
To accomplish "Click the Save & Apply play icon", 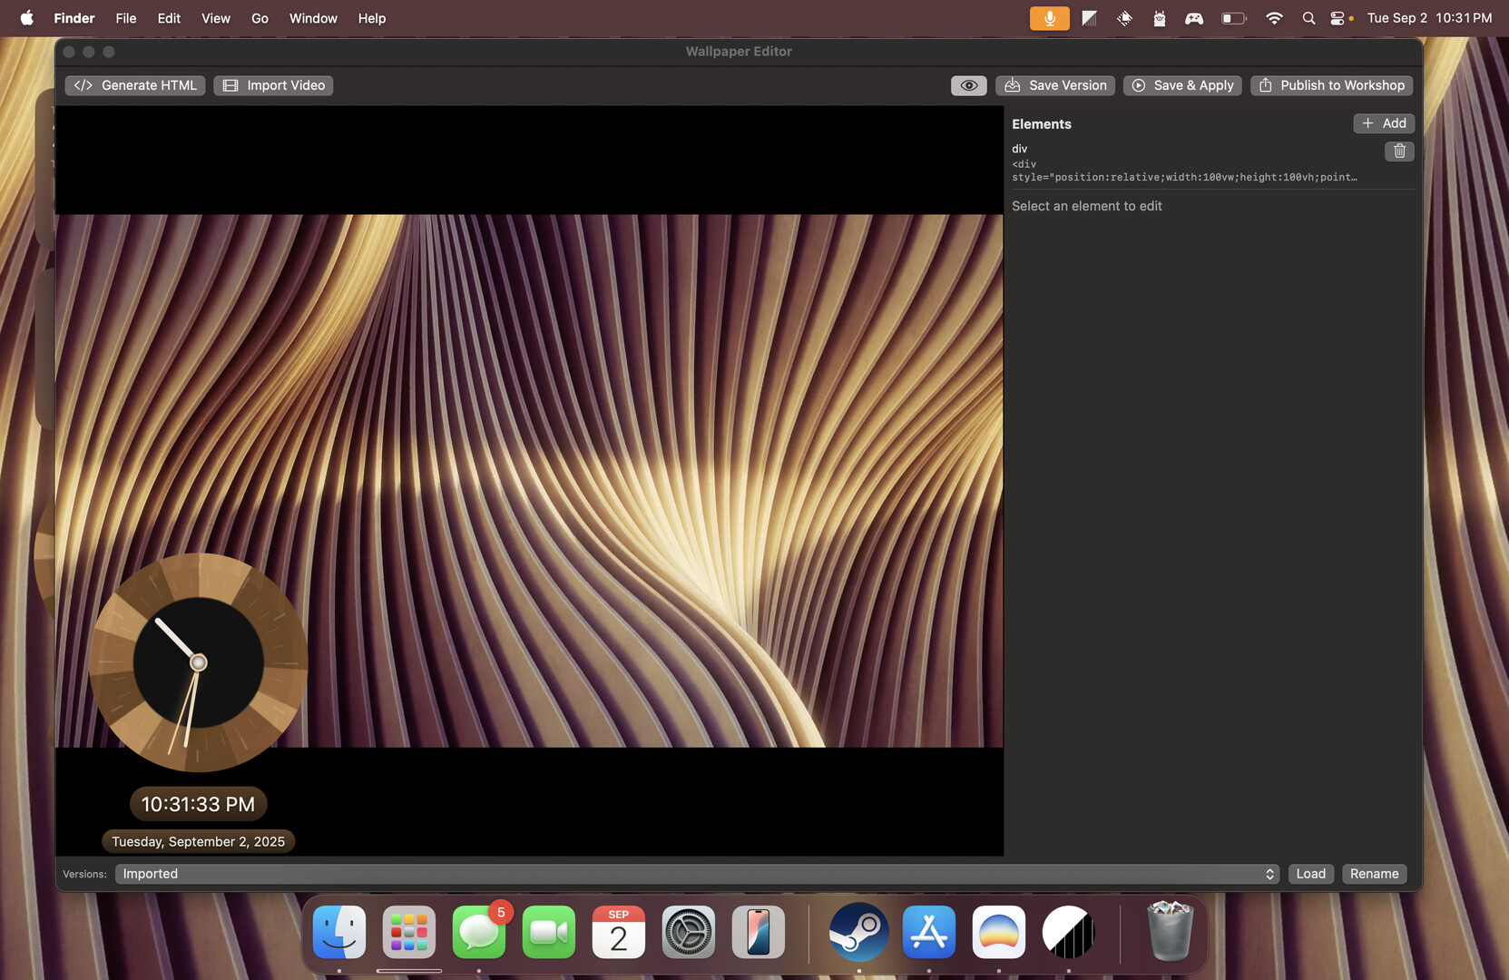I will 1139,85.
